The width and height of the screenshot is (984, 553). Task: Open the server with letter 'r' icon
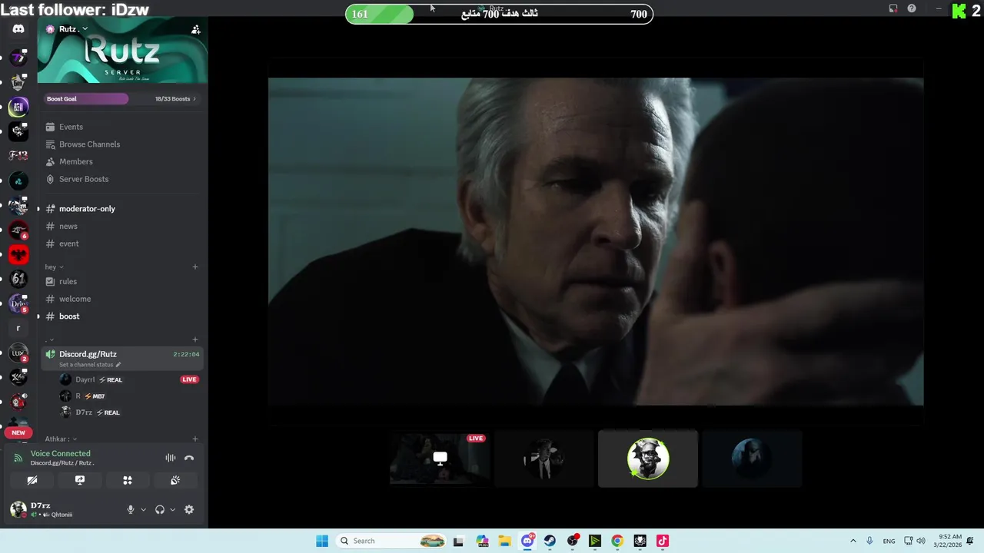pyautogui.click(x=18, y=328)
